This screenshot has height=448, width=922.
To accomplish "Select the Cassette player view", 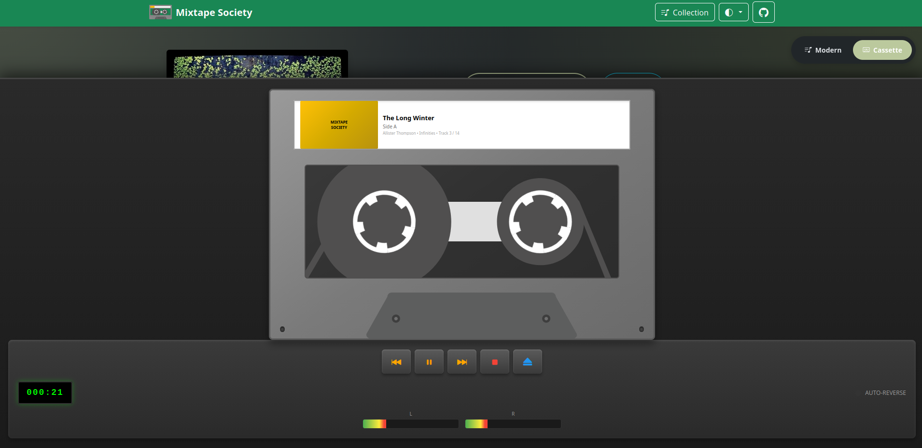I will tap(882, 50).
